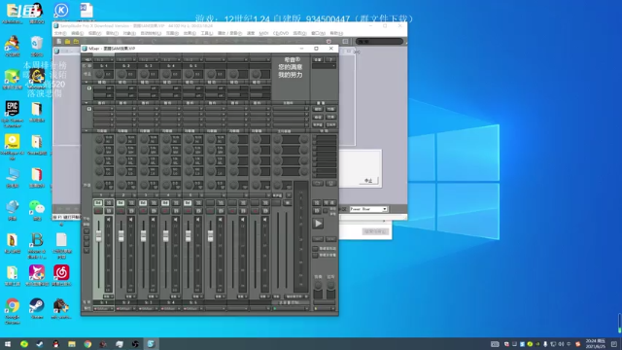The width and height of the screenshot is (622, 350).
Task: Toggle the lit left button on mixer channel 1
Action: [98, 203]
